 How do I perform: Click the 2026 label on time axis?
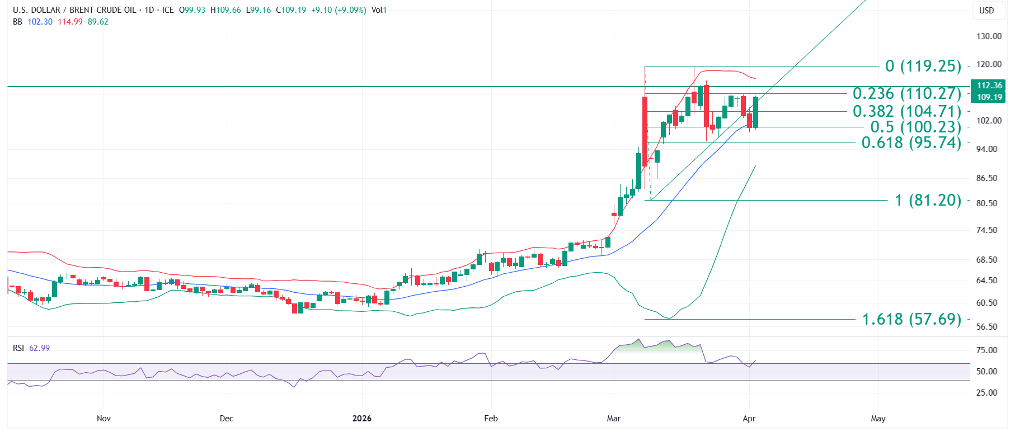click(x=362, y=419)
